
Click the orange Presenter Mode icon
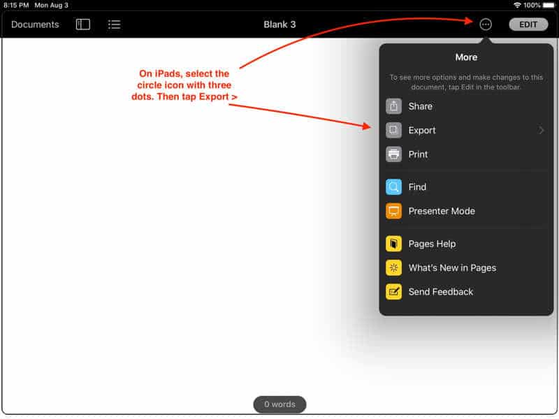coord(393,211)
